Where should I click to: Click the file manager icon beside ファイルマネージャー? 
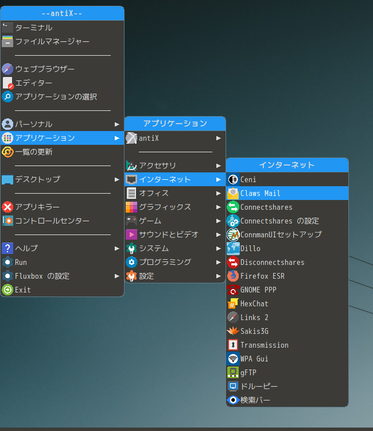7,41
